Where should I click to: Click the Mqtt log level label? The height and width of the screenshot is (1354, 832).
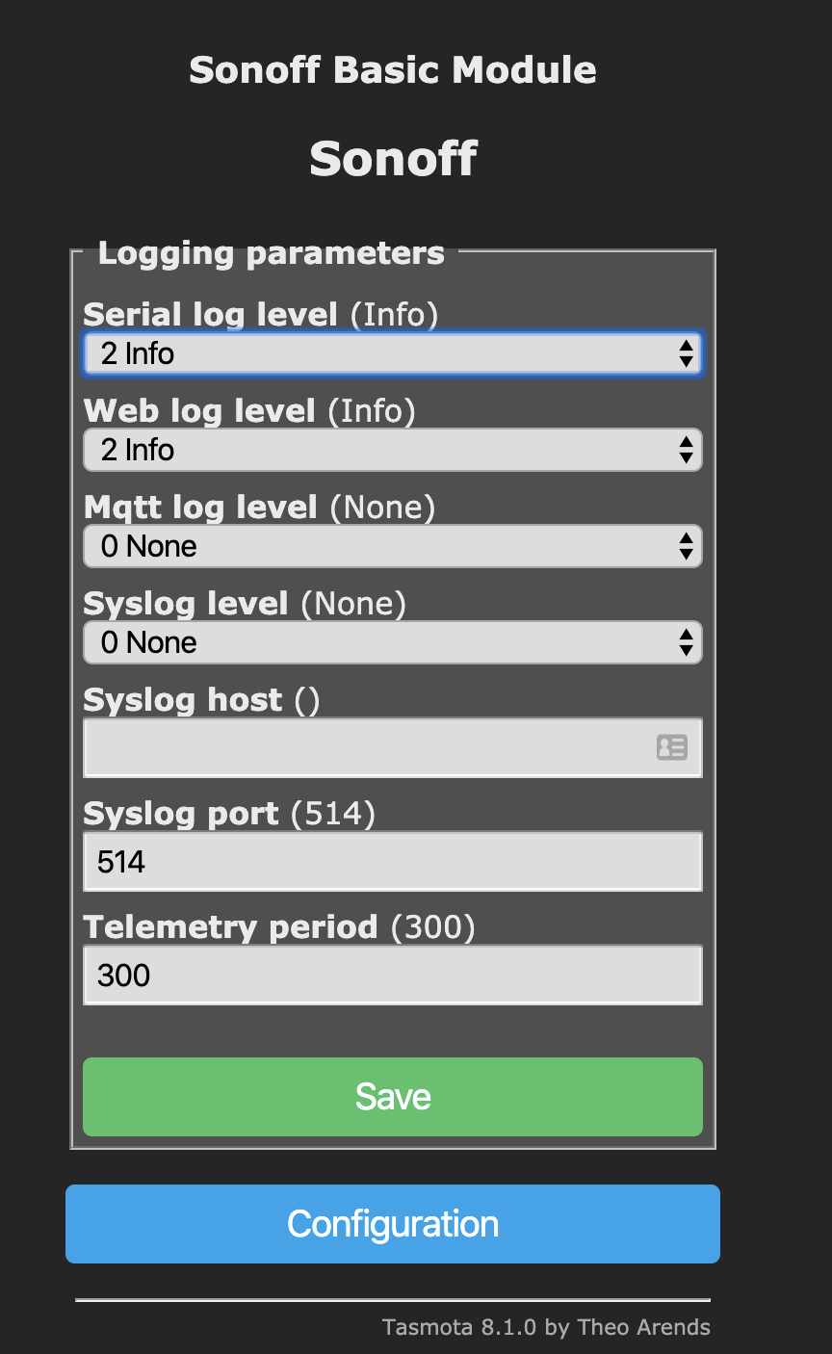tap(200, 508)
